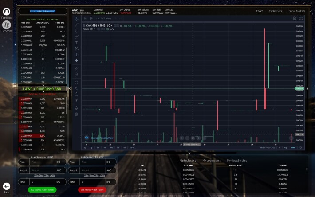
Task: Toggle lock all drawing tools
Action: 77,94
